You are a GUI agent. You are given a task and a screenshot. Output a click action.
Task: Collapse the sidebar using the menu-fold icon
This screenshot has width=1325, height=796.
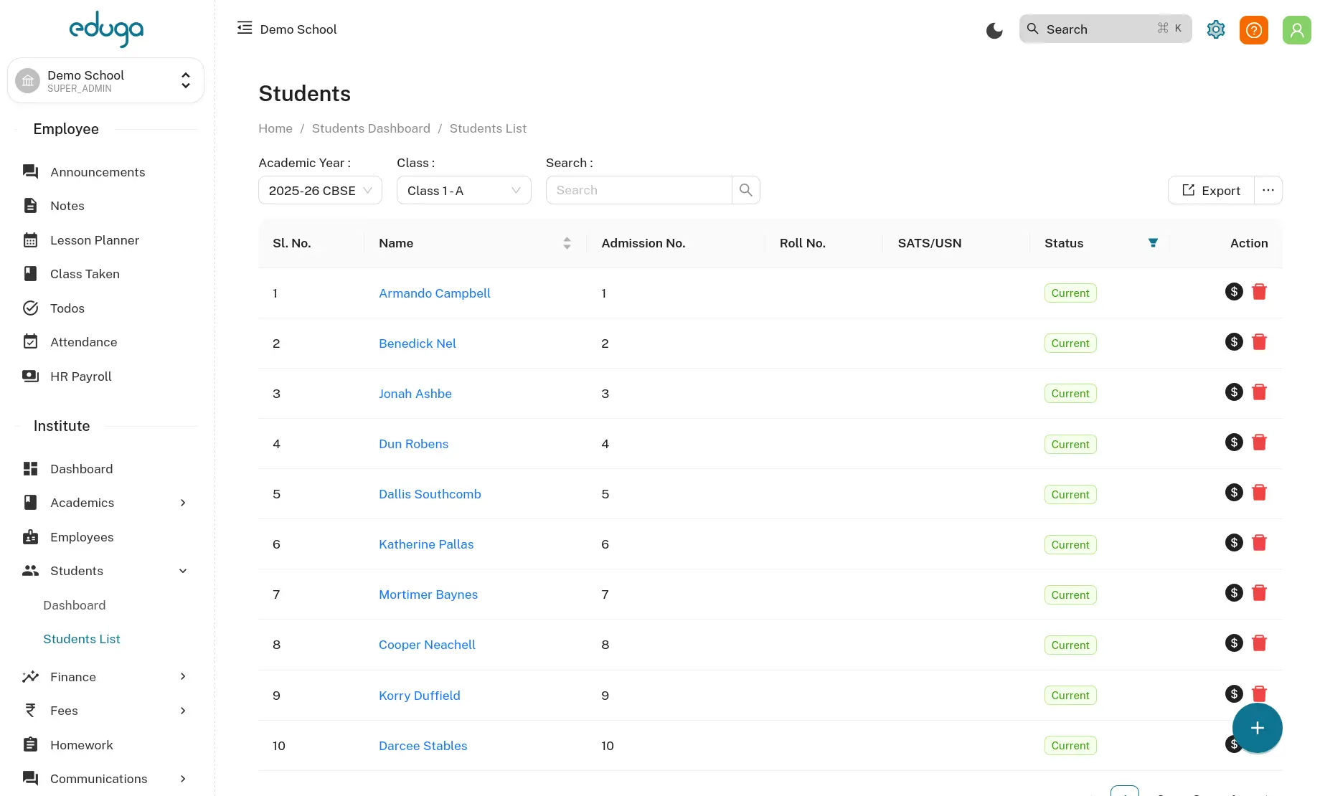(245, 28)
